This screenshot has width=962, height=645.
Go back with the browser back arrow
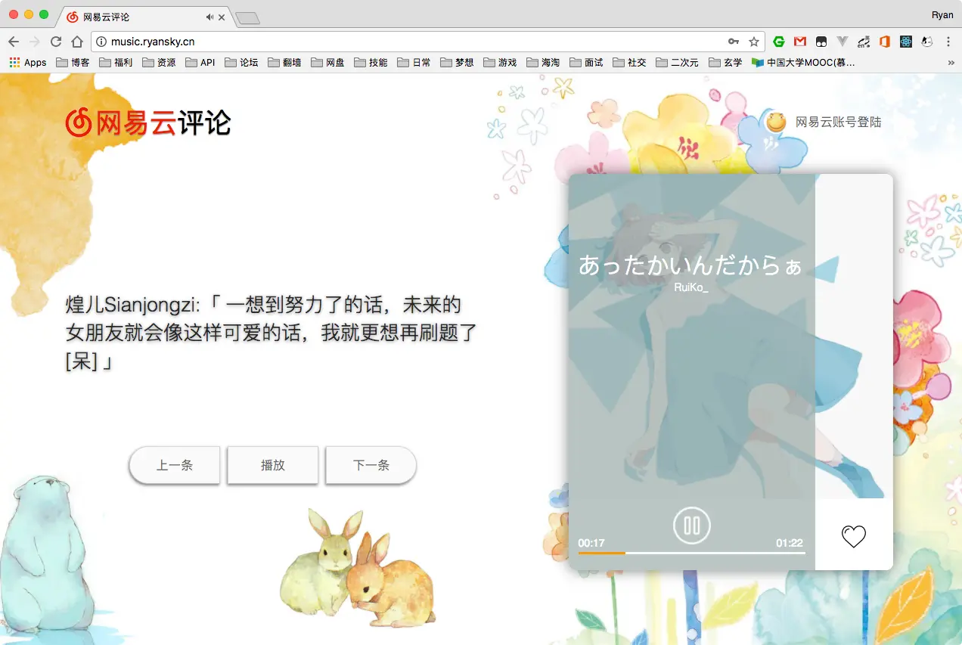pos(14,42)
